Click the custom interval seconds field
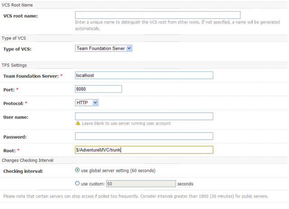The width and height of the screenshot is (289, 209). pos(141,184)
